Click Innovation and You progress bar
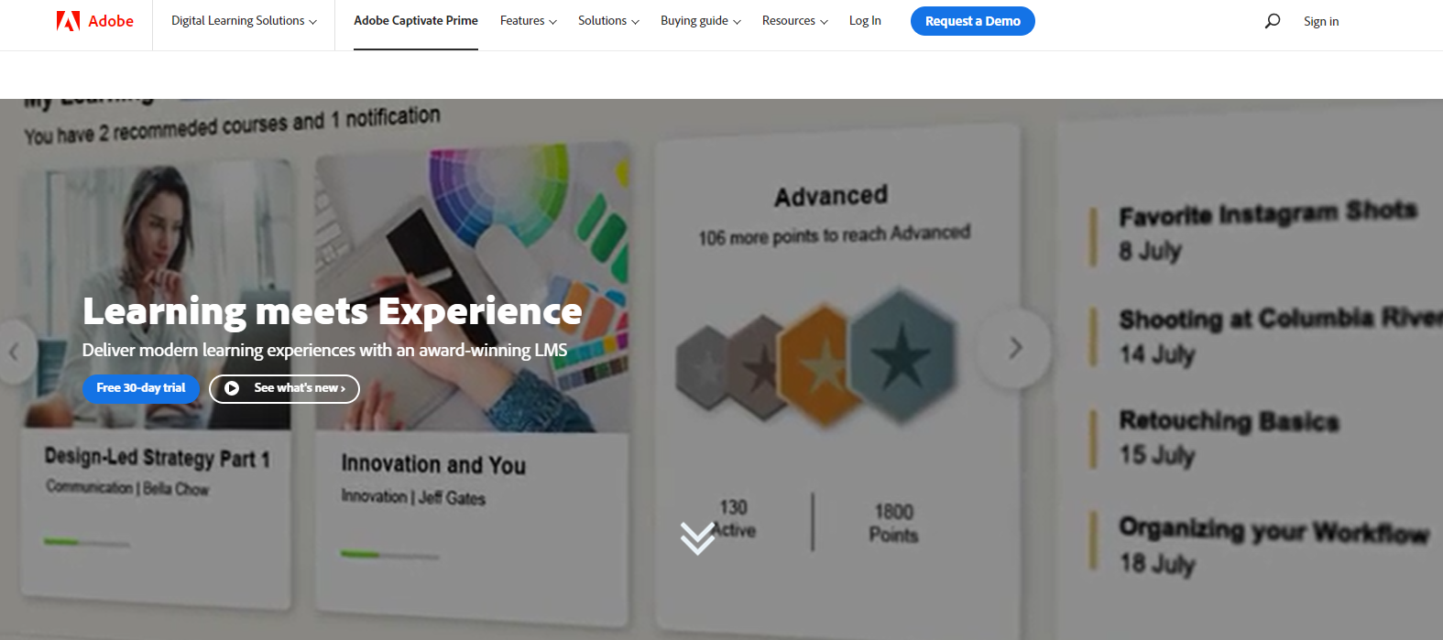1443x640 pixels. pyautogui.click(x=390, y=555)
